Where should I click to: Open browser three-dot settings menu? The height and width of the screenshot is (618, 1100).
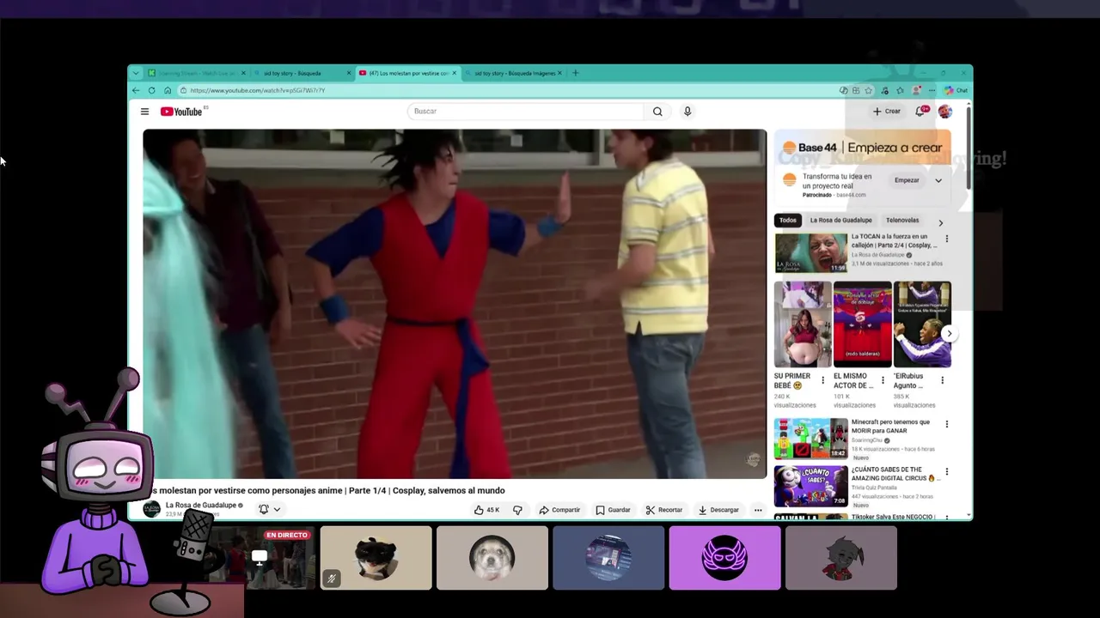(x=932, y=90)
